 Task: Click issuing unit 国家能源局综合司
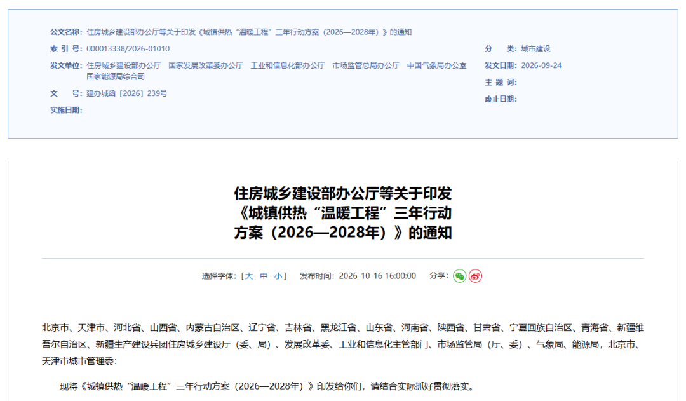[x=116, y=77]
